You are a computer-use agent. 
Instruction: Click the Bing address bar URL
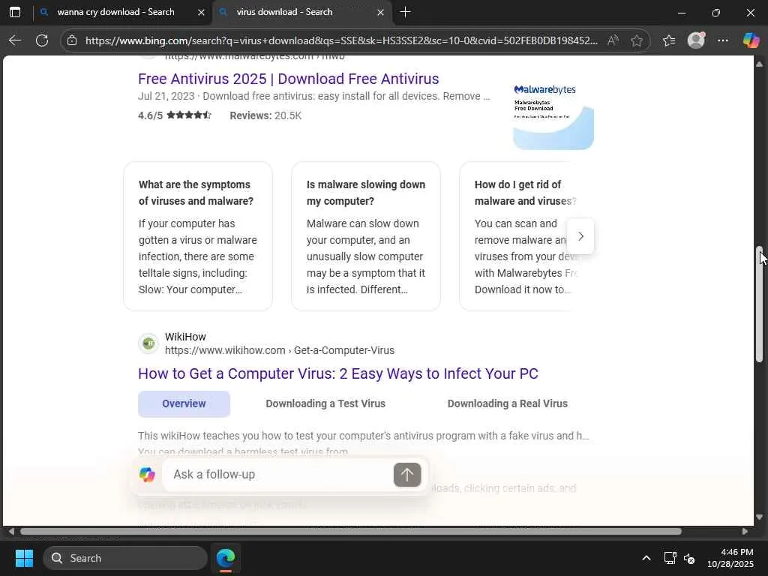341,40
